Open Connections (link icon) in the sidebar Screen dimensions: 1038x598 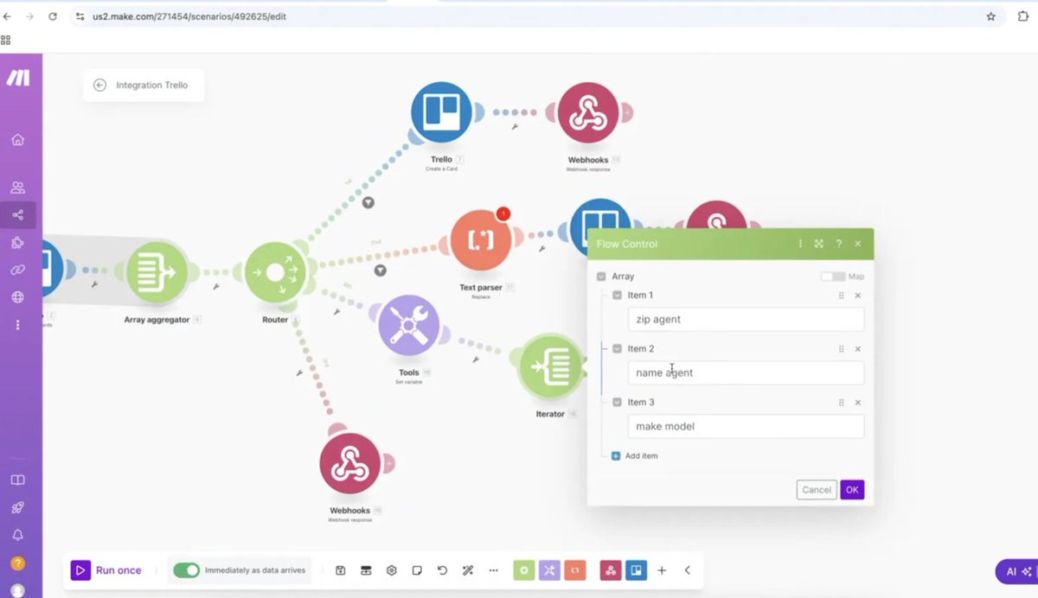point(18,270)
